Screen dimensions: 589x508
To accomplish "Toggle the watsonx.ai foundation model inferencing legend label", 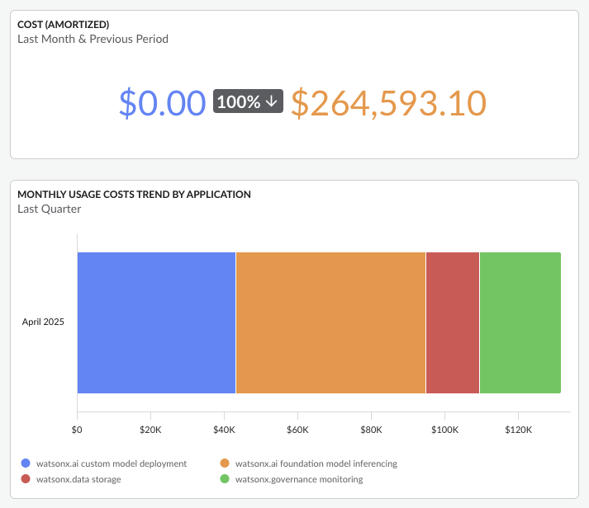I will pyautogui.click(x=316, y=463).
